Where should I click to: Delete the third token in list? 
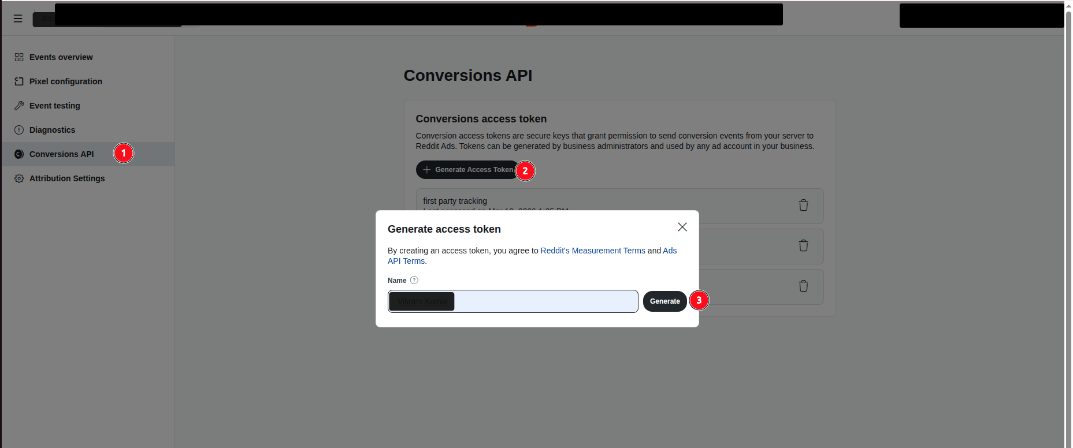coord(803,286)
